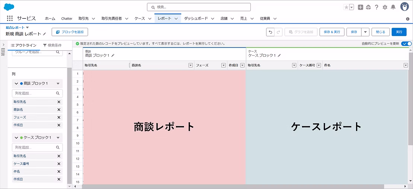413x189 pixels.
Task: Open the help question mark icon
Action: coord(377,7)
